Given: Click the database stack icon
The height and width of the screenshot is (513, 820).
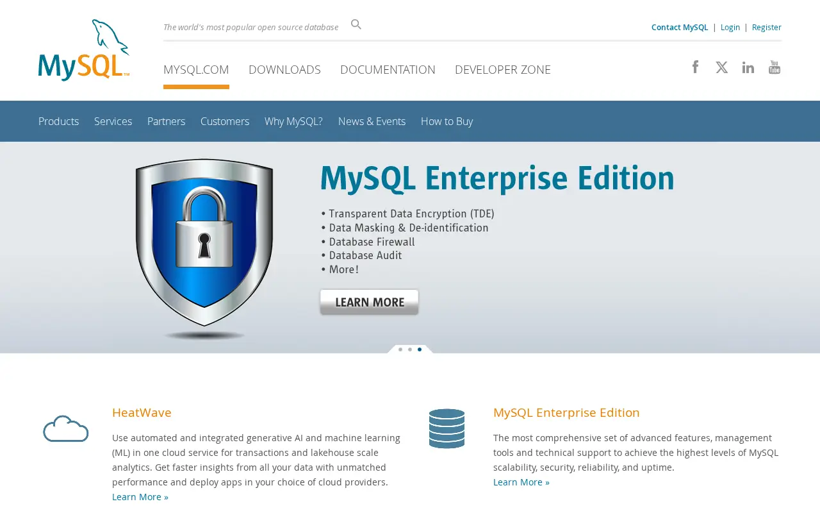Looking at the screenshot, I should click(x=447, y=428).
